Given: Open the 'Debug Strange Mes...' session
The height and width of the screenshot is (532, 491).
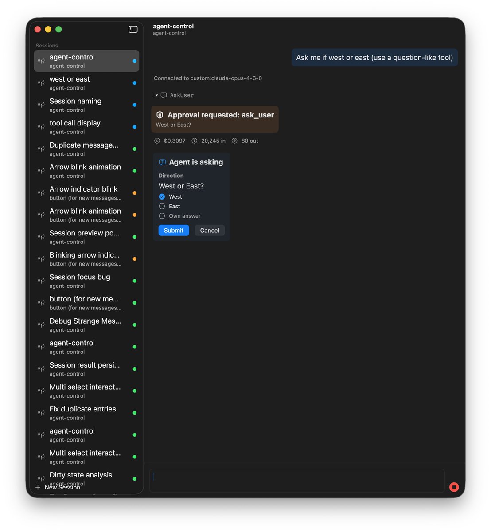Looking at the screenshot, I should point(86,325).
